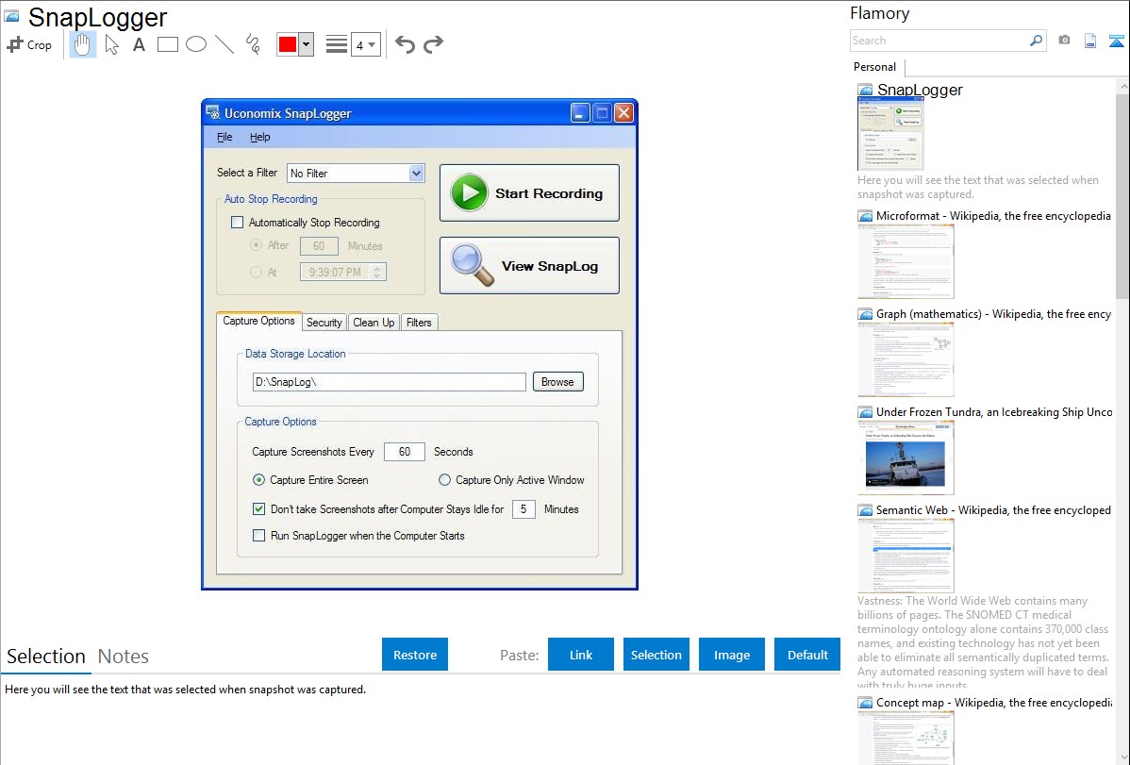Select the arrow pointer tool
The height and width of the screenshot is (765, 1130).
click(111, 44)
